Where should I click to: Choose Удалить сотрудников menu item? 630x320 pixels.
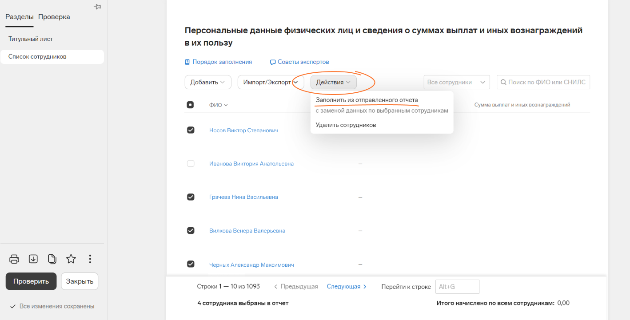click(x=346, y=125)
